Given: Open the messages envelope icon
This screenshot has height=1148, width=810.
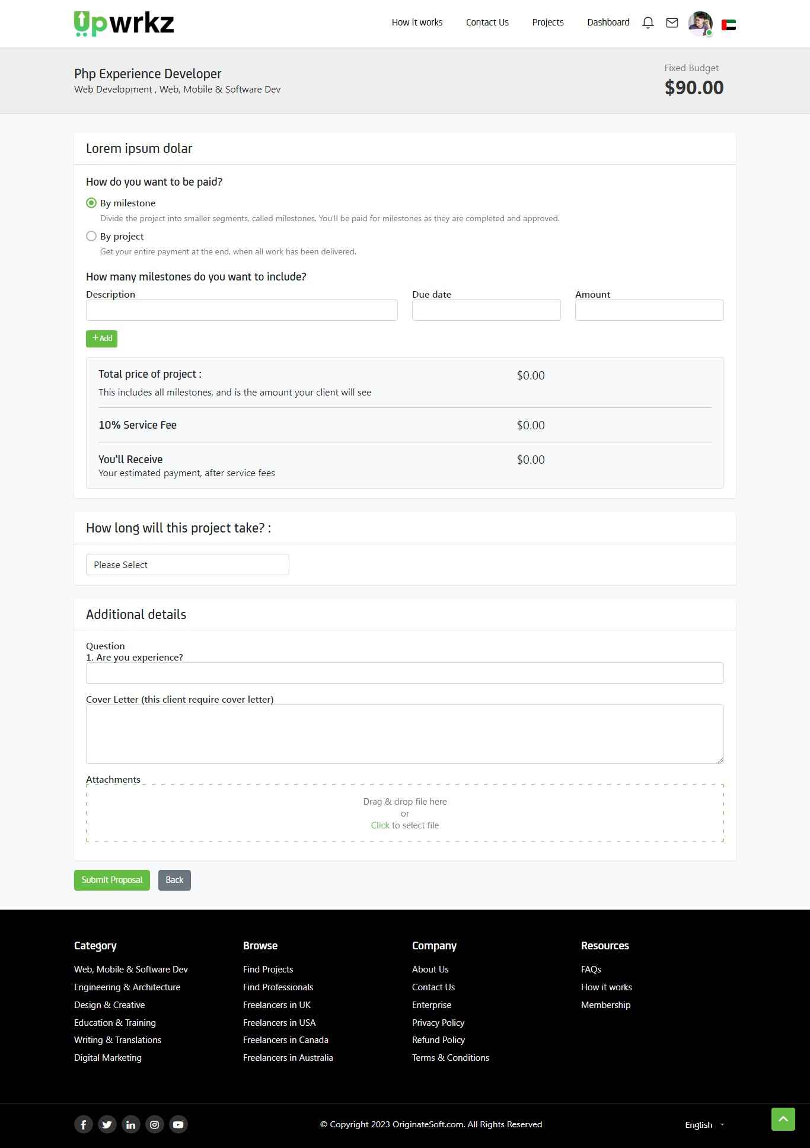Looking at the screenshot, I should [x=672, y=23].
